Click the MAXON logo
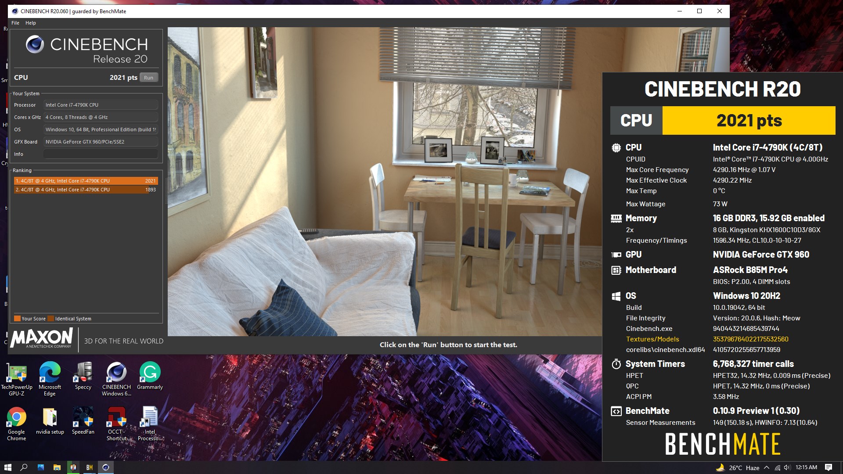843x474 pixels. point(42,338)
